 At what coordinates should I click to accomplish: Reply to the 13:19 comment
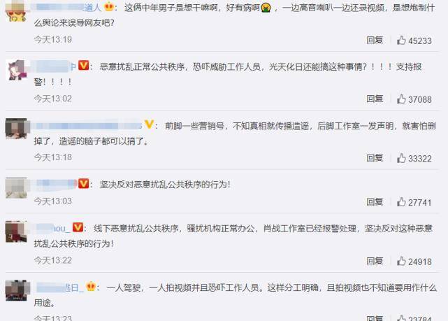click(375, 40)
